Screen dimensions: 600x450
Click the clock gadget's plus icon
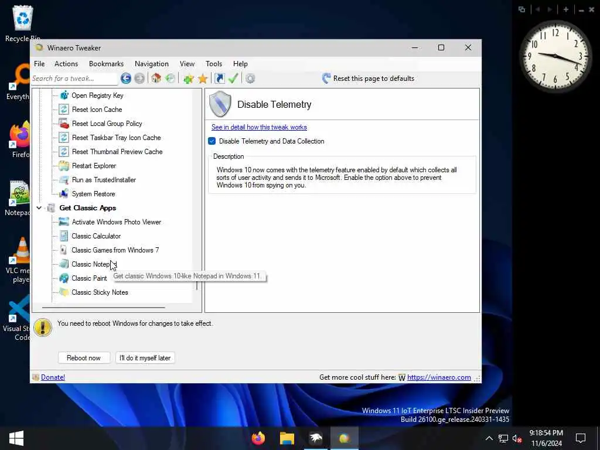pos(566,9)
